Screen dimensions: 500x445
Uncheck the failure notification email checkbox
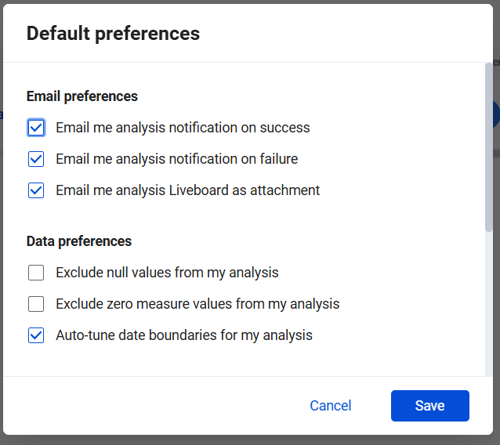point(36,159)
